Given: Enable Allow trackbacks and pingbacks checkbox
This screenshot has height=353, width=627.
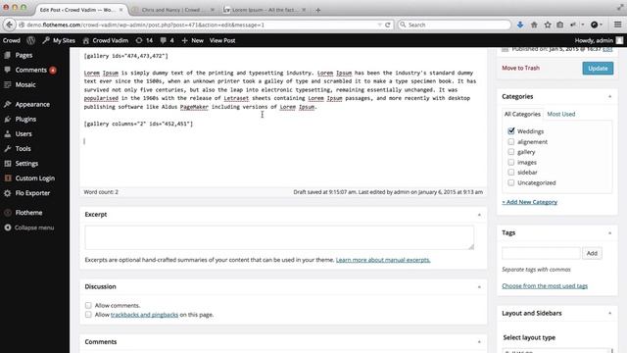Looking at the screenshot, I should (88, 315).
